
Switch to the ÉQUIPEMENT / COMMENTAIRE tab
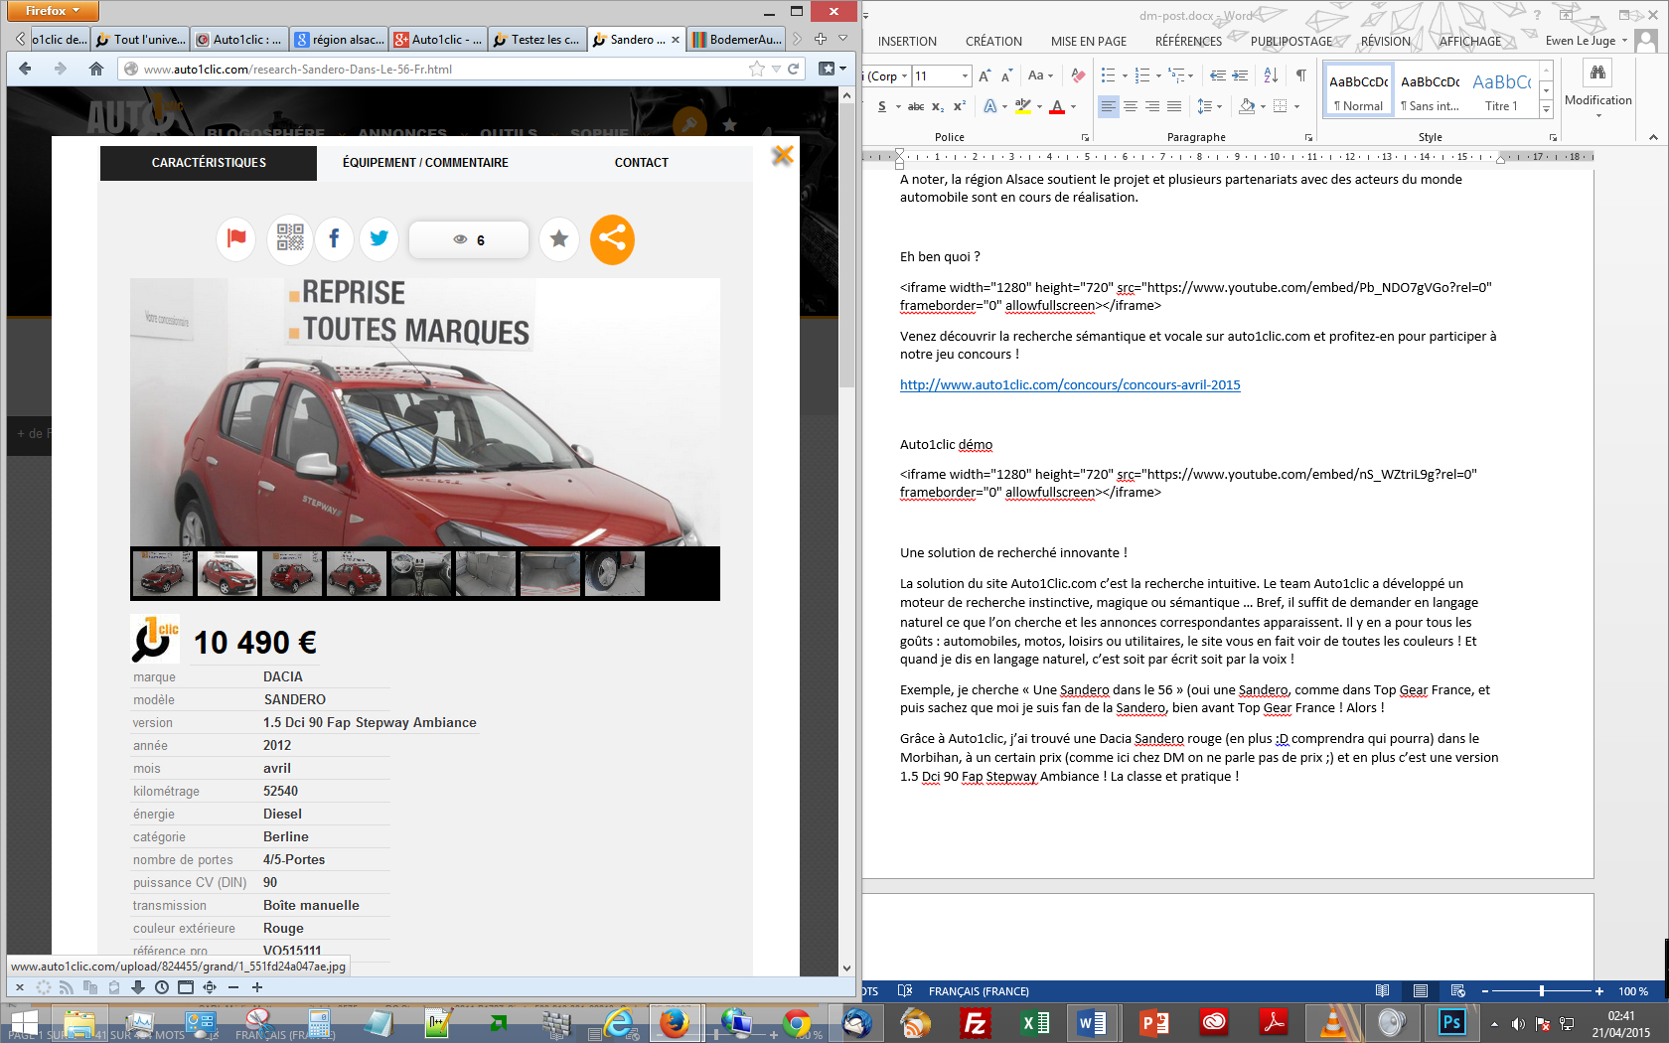click(425, 163)
